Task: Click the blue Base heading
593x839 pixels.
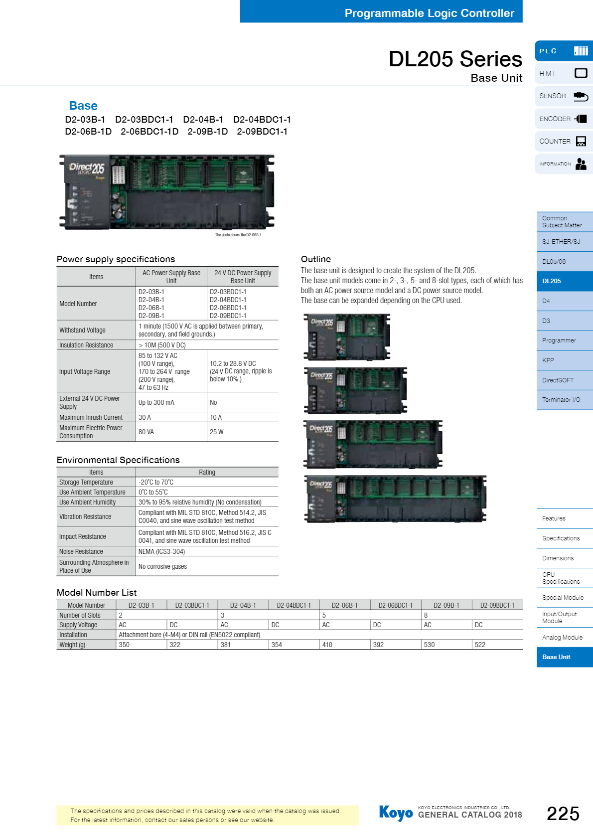Action: click(x=83, y=106)
